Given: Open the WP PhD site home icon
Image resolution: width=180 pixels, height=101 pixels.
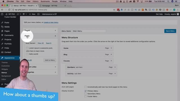Looking at the screenshot, I should point(6,14).
